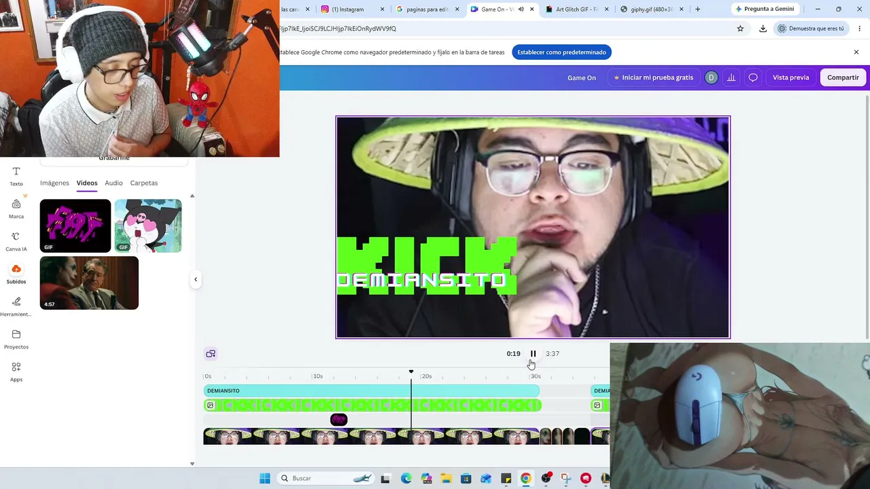Switch to the giphy.gif browser tab
The height and width of the screenshot is (489, 870).
point(651,10)
